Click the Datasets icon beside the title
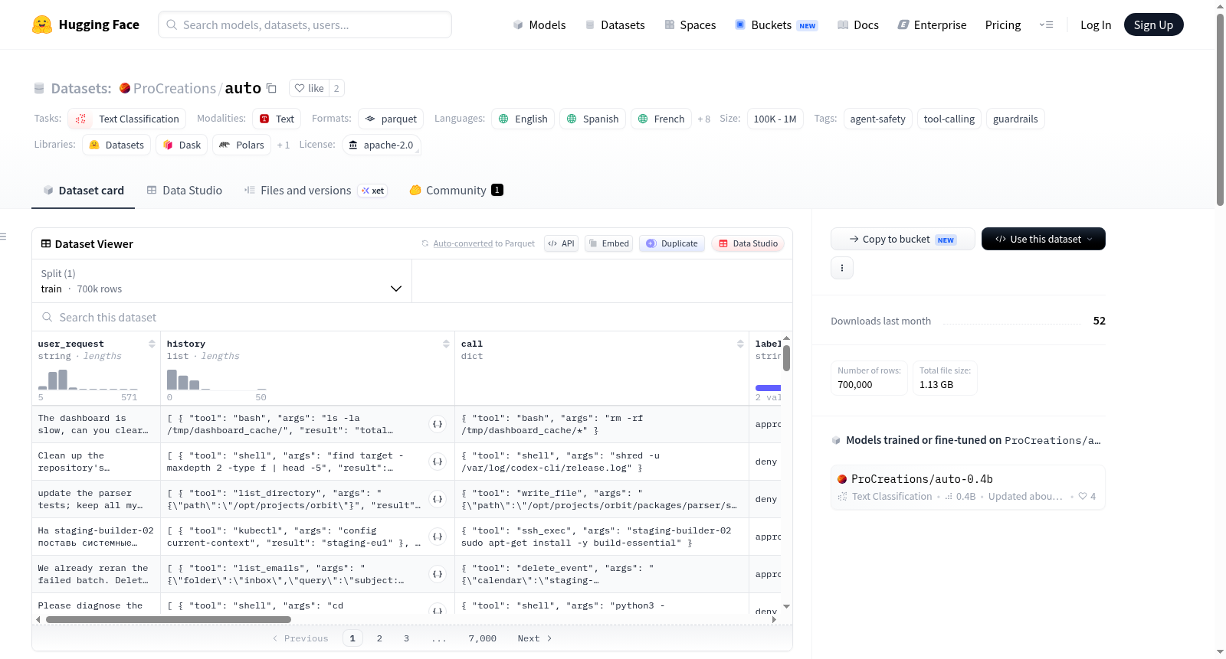 [39, 88]
